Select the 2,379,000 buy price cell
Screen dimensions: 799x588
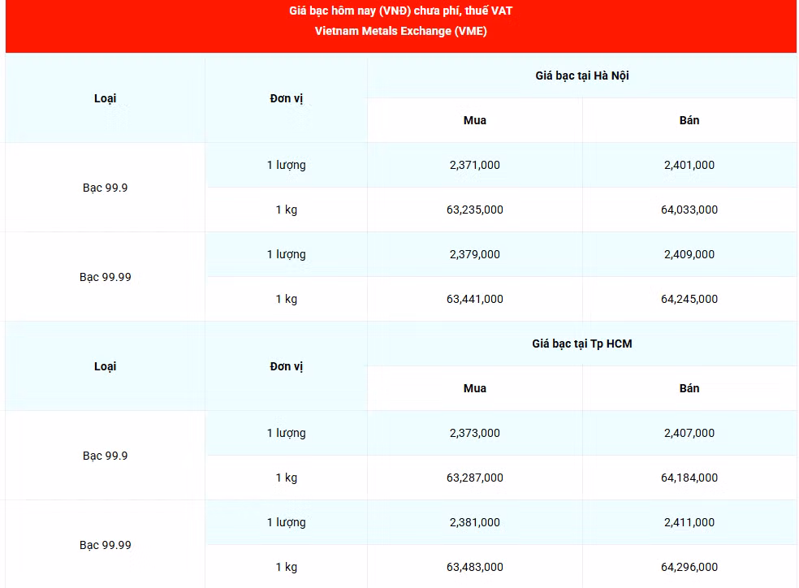(x=474, y=254)
